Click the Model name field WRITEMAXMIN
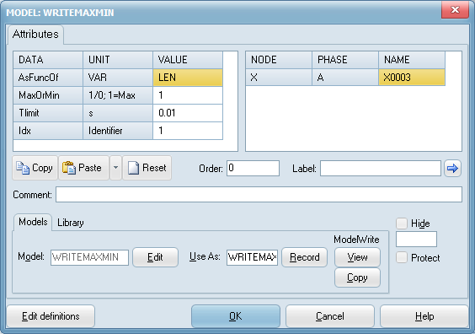475x334 pixels. pyautogui.click(x=89, y=257)
